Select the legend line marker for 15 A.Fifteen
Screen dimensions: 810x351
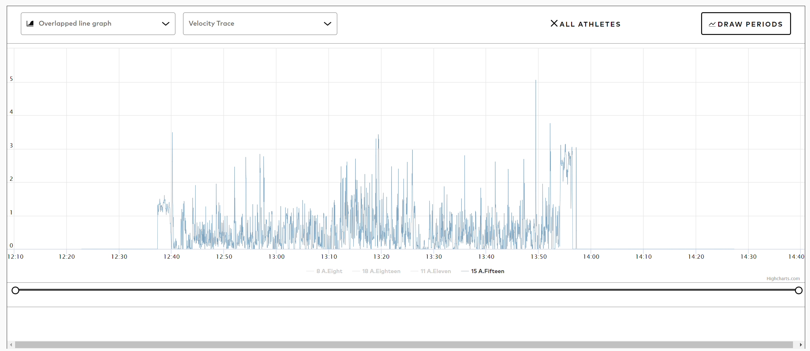(x=464, y=271)
